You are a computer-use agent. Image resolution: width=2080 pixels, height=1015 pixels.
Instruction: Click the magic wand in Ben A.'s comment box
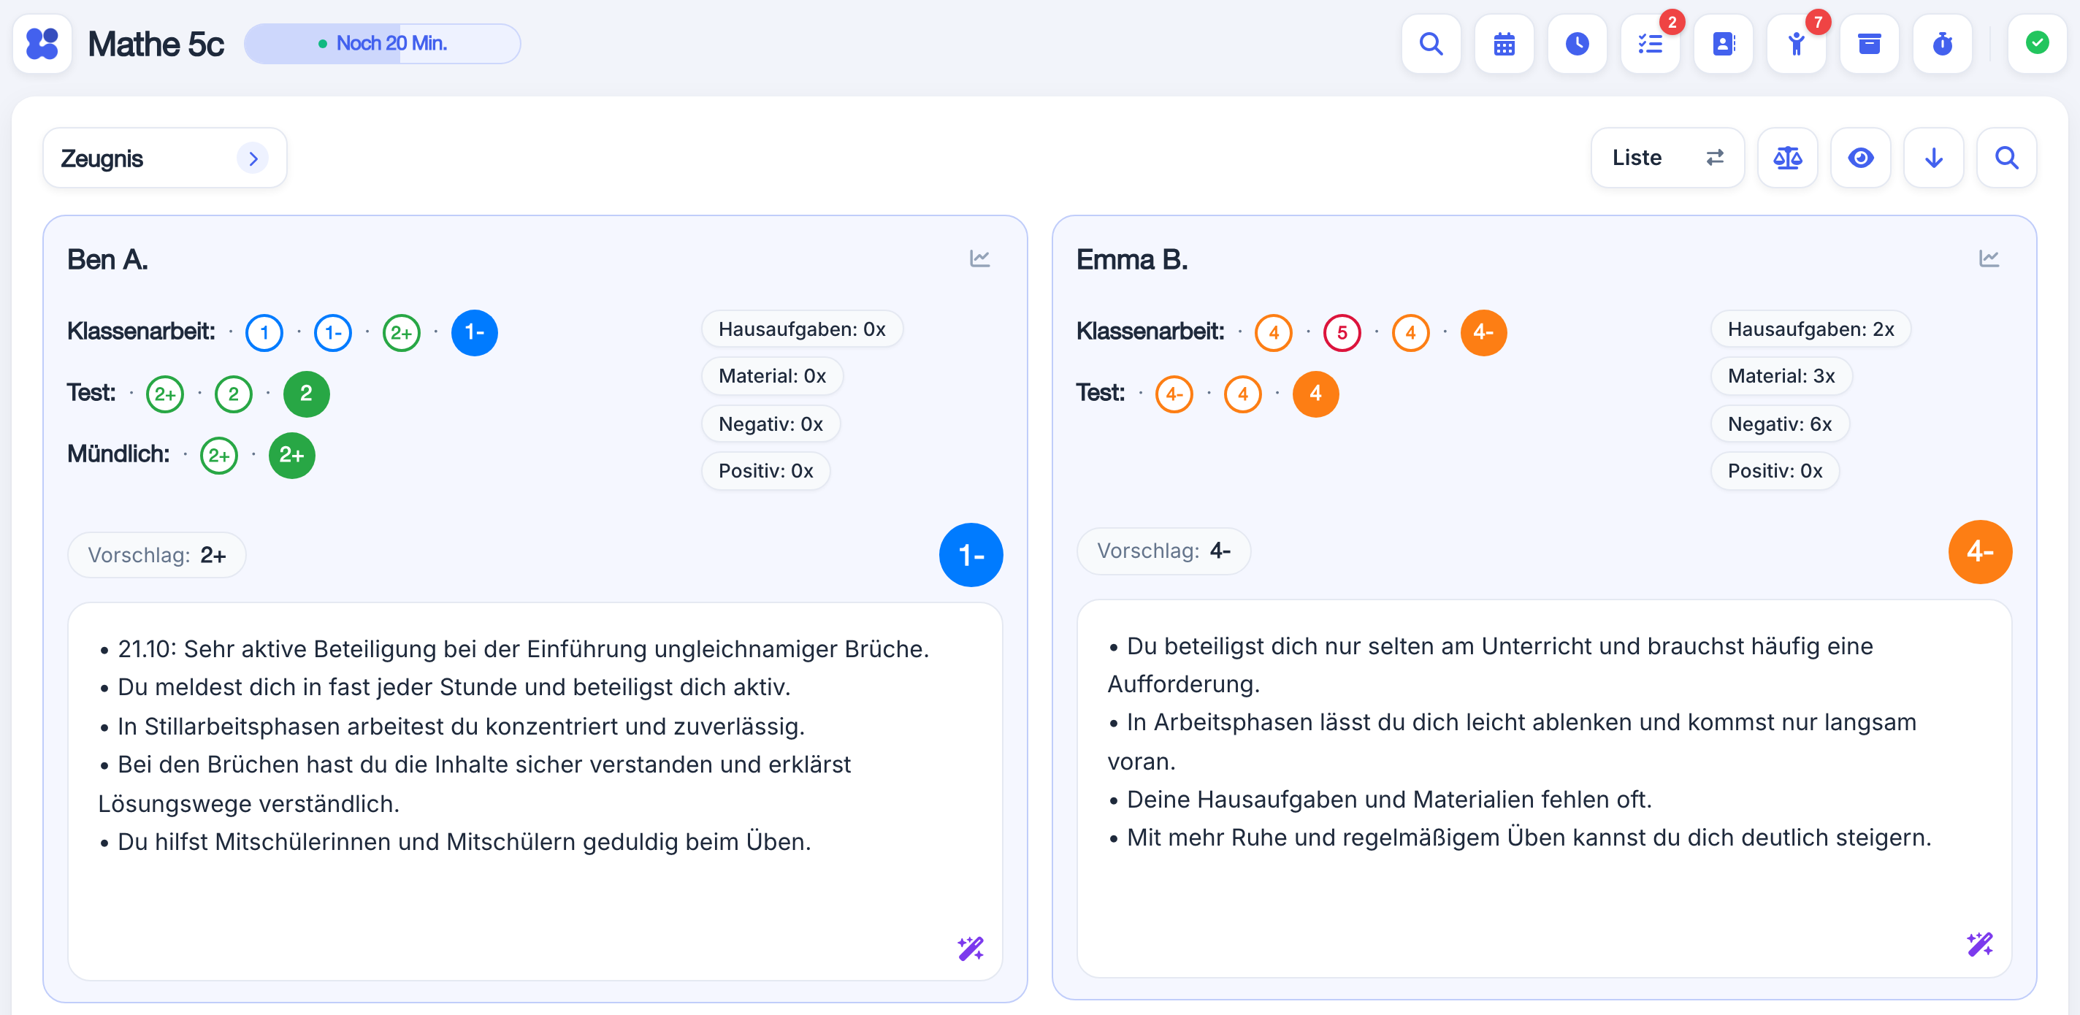pyautogui.click(x=971, y=947)
